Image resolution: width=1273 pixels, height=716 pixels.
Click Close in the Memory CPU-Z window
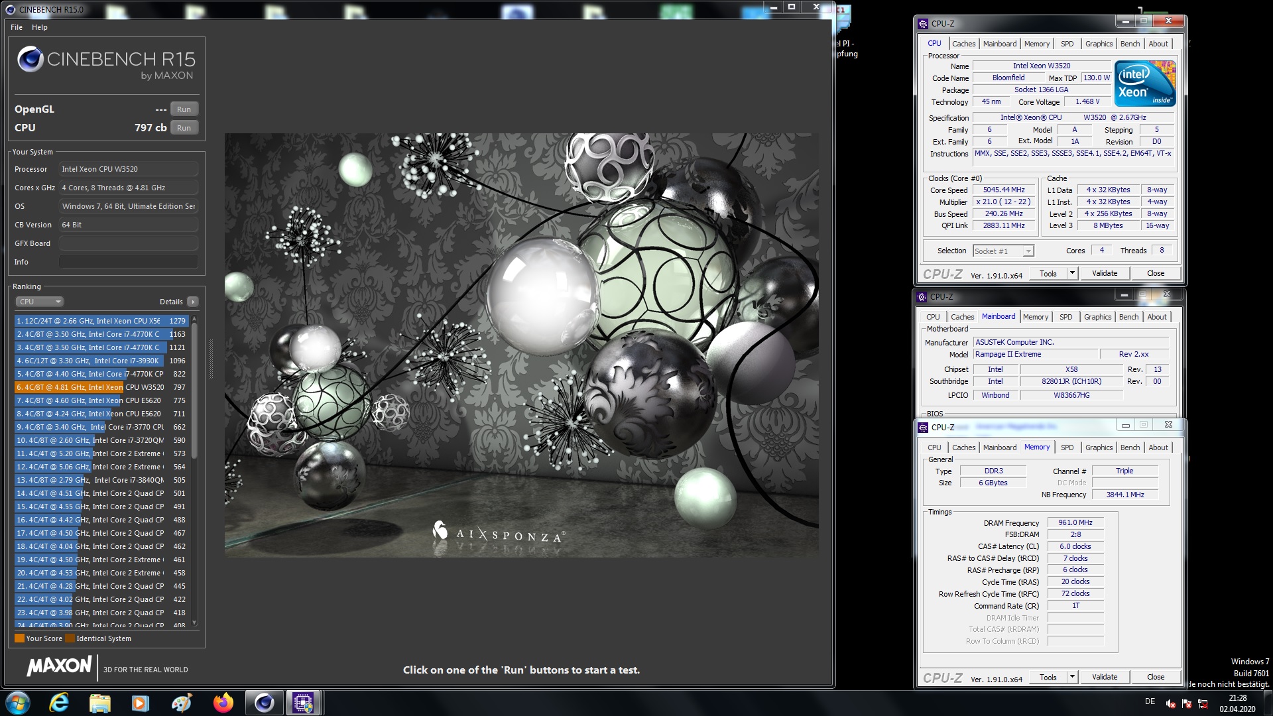[x=1156, y=677]
